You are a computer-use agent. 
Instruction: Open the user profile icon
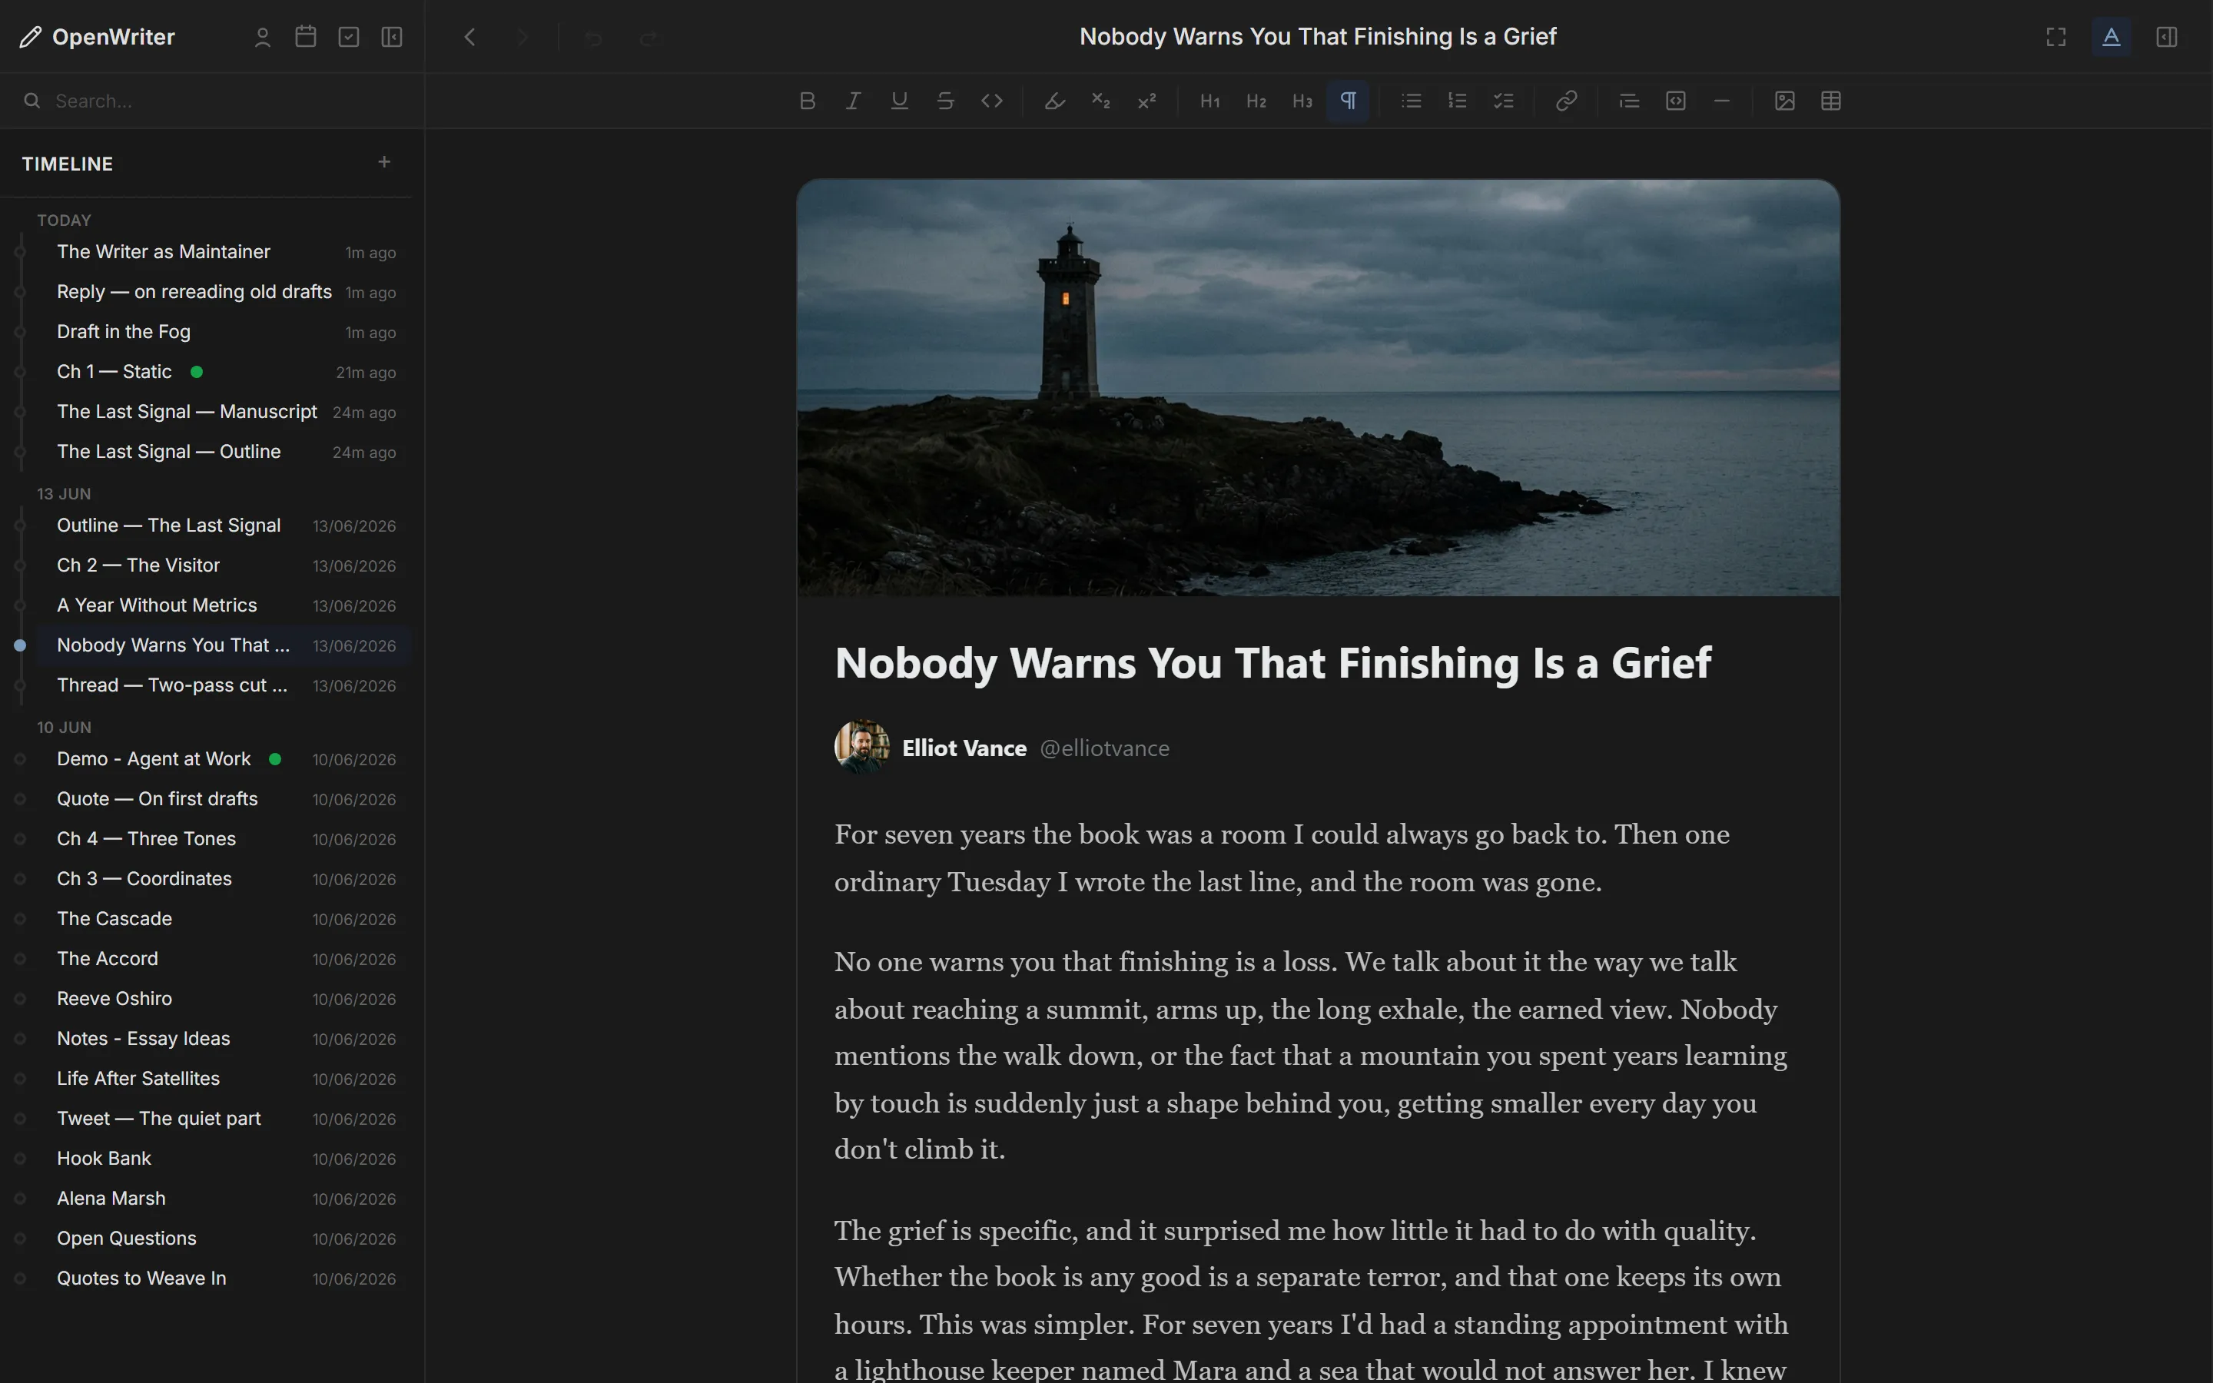point(263,37)
